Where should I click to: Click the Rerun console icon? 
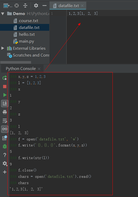[5, 78]
